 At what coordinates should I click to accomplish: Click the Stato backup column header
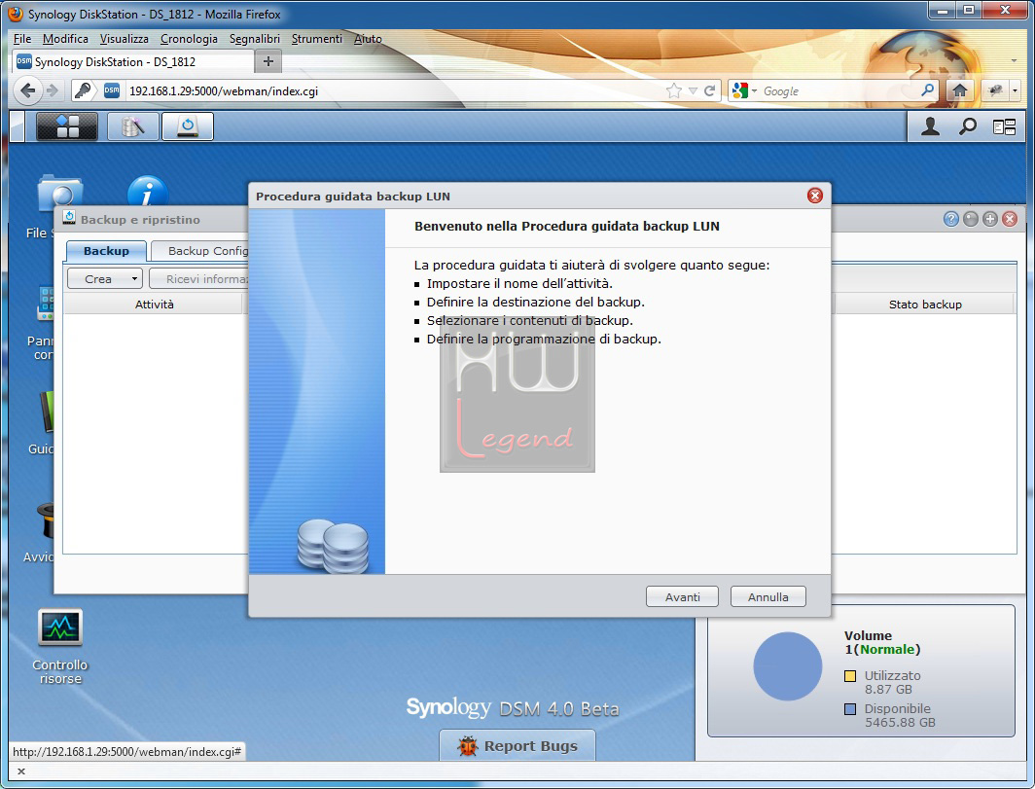tap(925, 304)
